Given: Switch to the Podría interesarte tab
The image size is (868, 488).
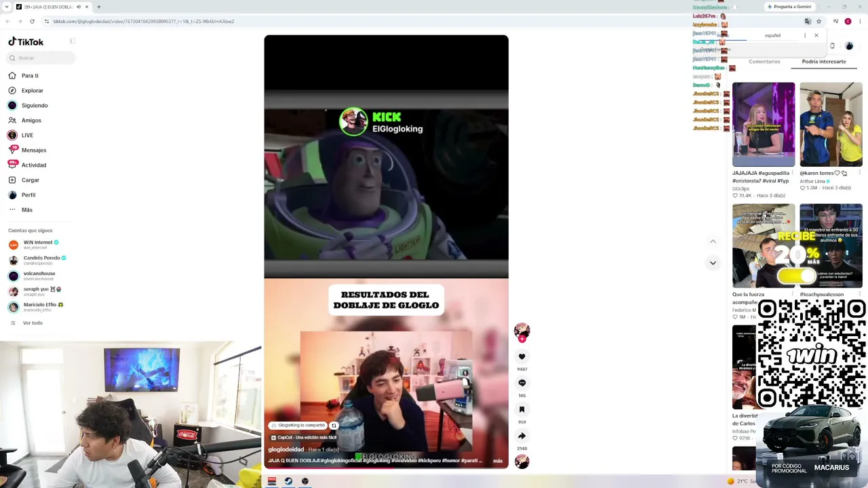Looking at the screenshot, I should 824,62.
